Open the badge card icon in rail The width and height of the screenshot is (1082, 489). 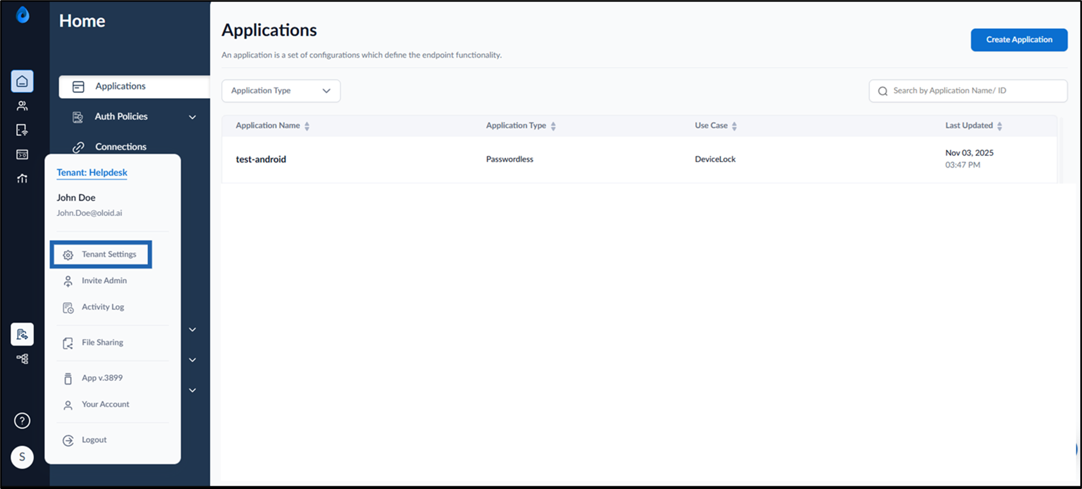22,155
